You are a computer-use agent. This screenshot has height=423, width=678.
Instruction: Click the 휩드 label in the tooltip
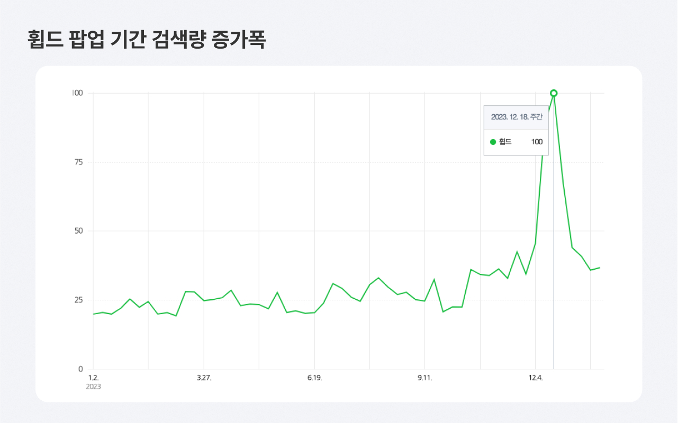tap(505, 142)
